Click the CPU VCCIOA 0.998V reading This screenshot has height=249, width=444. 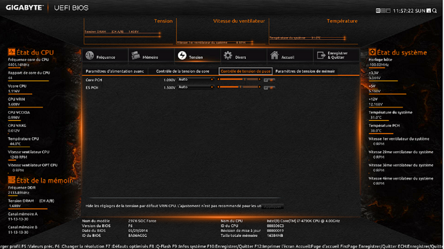[19, 115]
